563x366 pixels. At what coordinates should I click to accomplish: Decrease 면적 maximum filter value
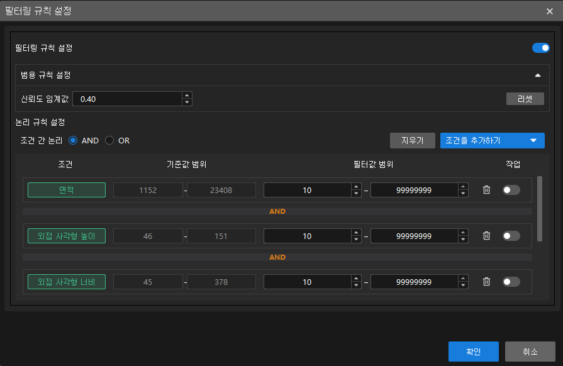463,194
